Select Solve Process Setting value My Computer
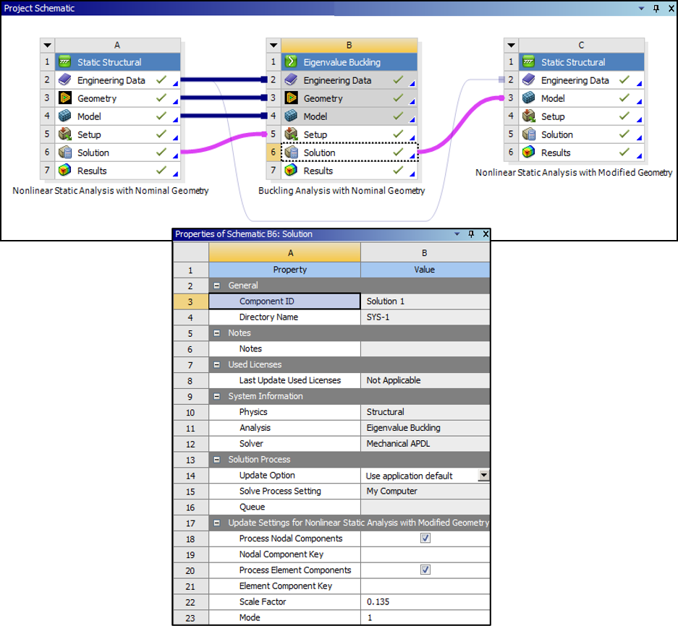 tap(425, 492)
